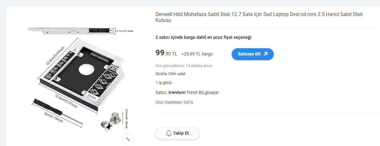
Task: Click the arrow icon in Satıcıya Git
Action: 266,54
